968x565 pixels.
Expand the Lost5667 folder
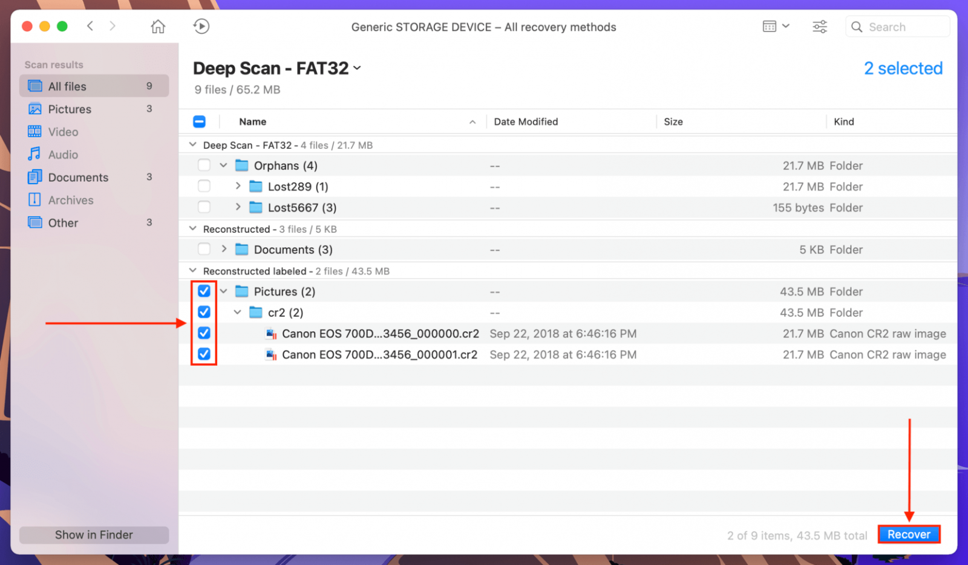[x=238, y=207]
